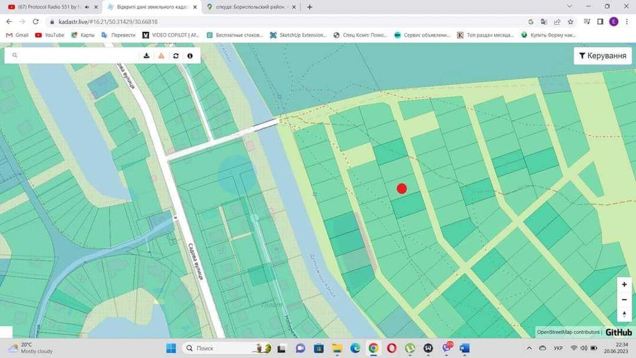Open Microsoft Store from taskbar

(x=319, y=348)
